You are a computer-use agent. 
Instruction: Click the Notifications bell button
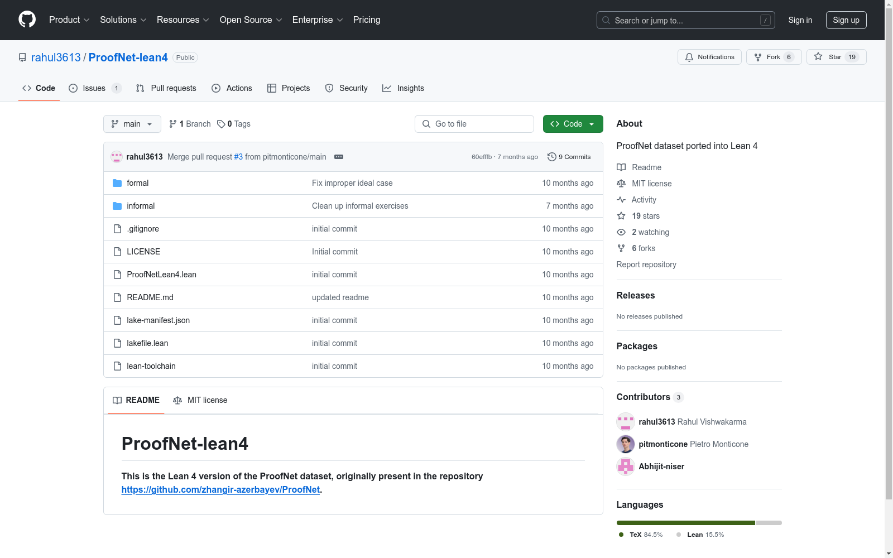click(709, 57)
